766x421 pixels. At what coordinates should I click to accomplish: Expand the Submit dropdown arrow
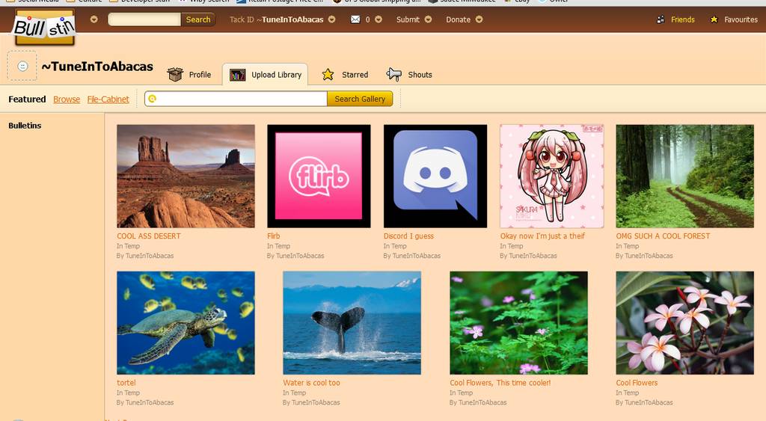pos(428,19)
